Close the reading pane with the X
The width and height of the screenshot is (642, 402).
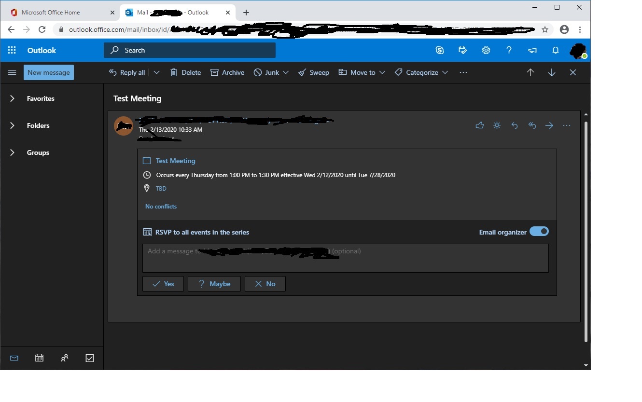click(573, 72)
